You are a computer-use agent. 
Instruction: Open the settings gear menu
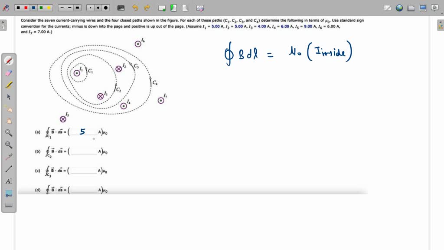[434, 8]
